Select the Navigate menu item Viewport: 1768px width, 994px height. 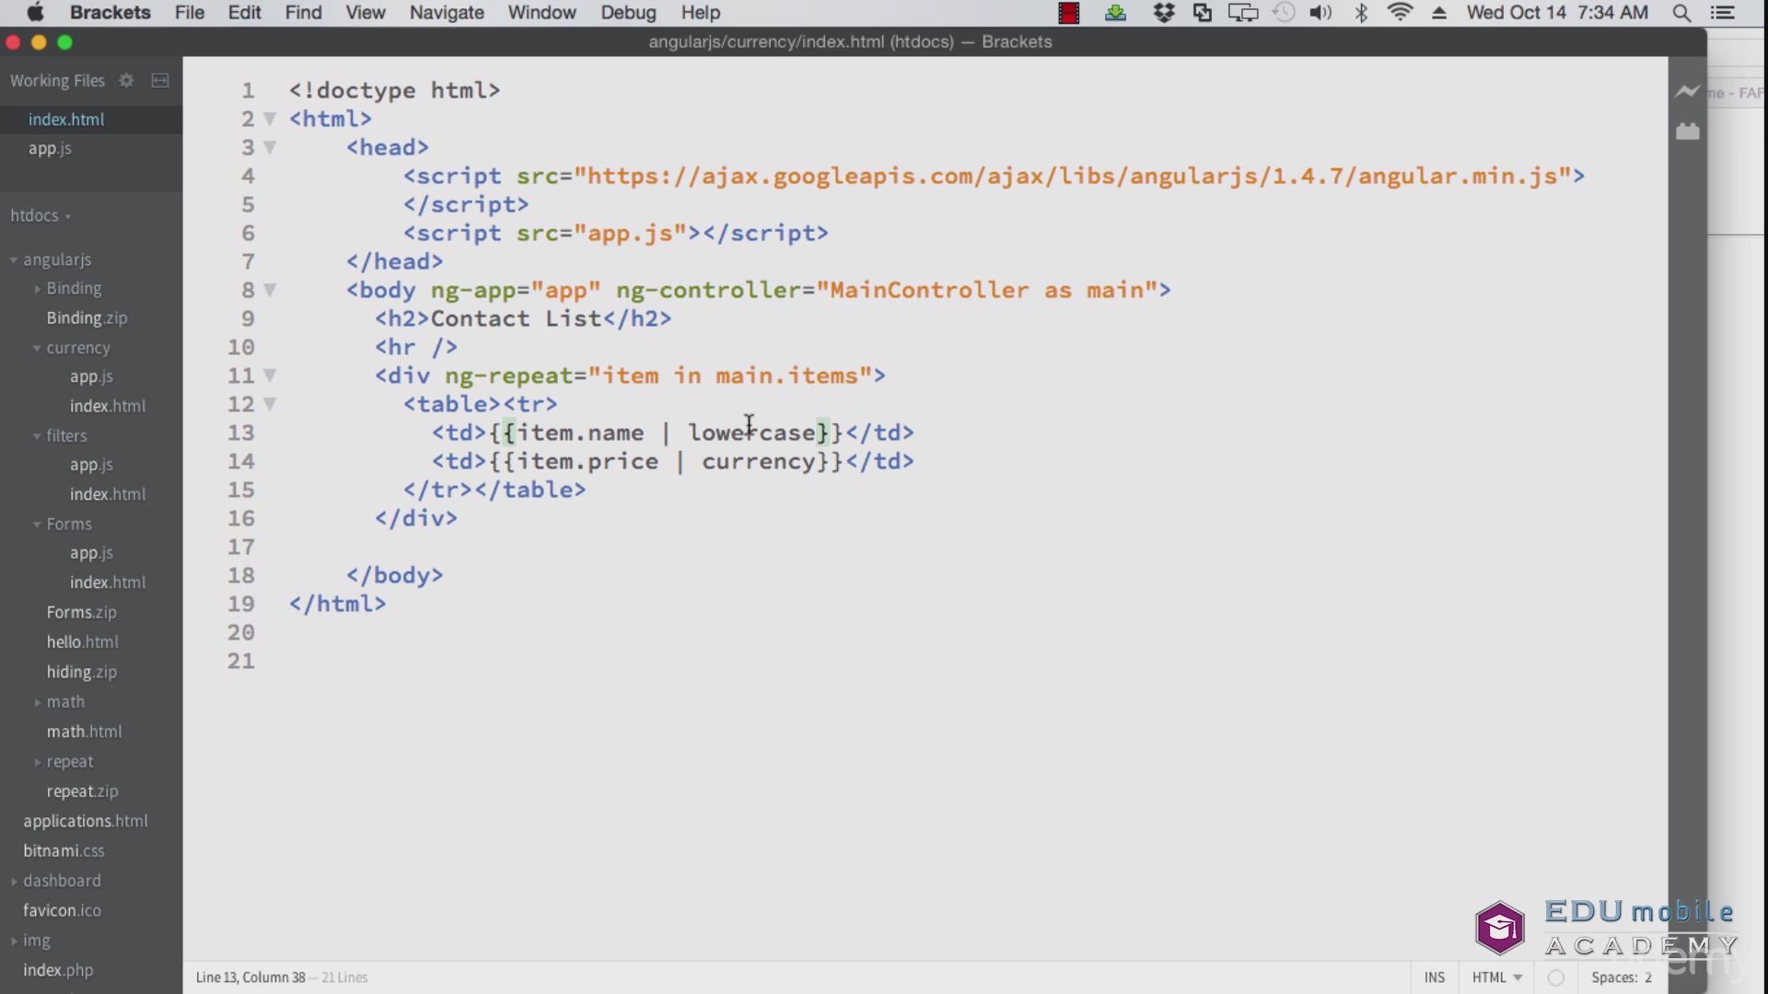click(x=446, y=12)
